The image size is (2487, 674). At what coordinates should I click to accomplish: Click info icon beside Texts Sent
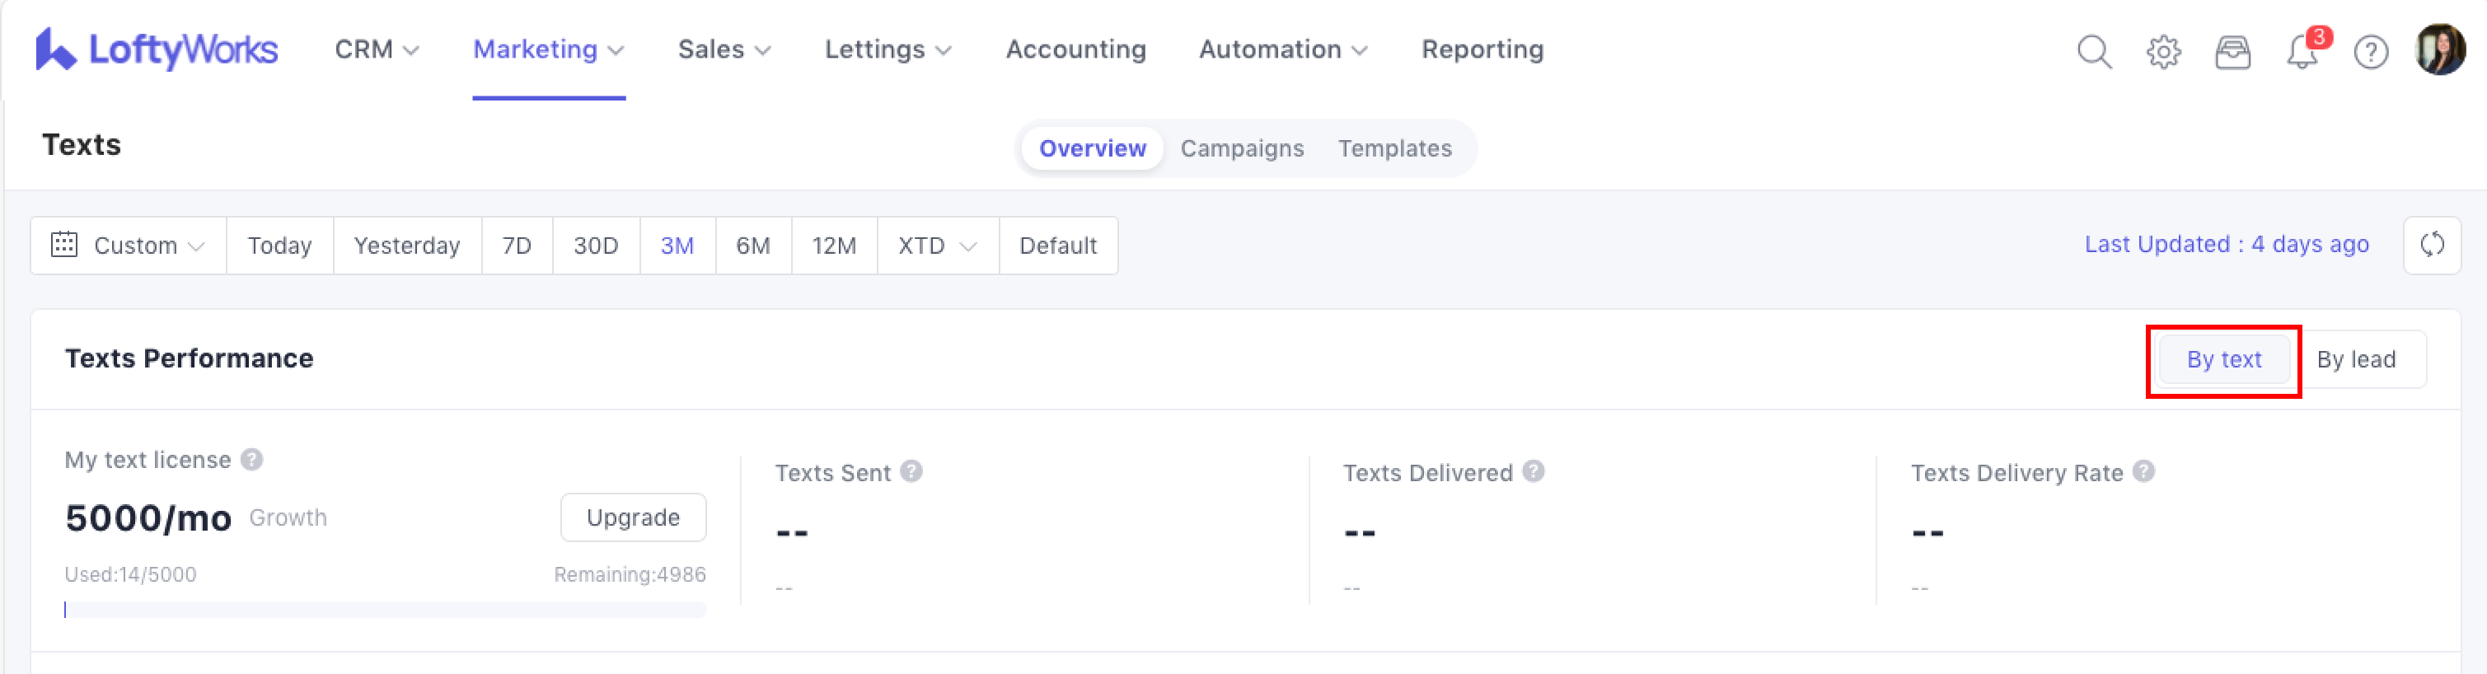pos(911,471)
